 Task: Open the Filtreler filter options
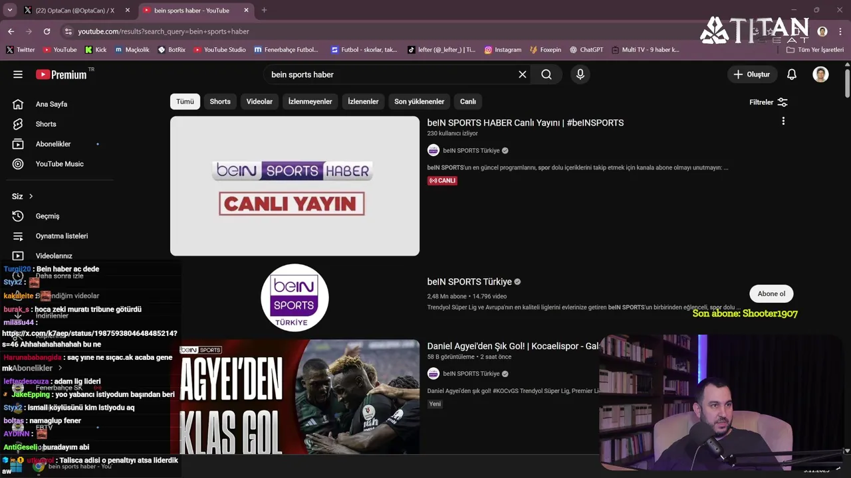pos(769,102)
